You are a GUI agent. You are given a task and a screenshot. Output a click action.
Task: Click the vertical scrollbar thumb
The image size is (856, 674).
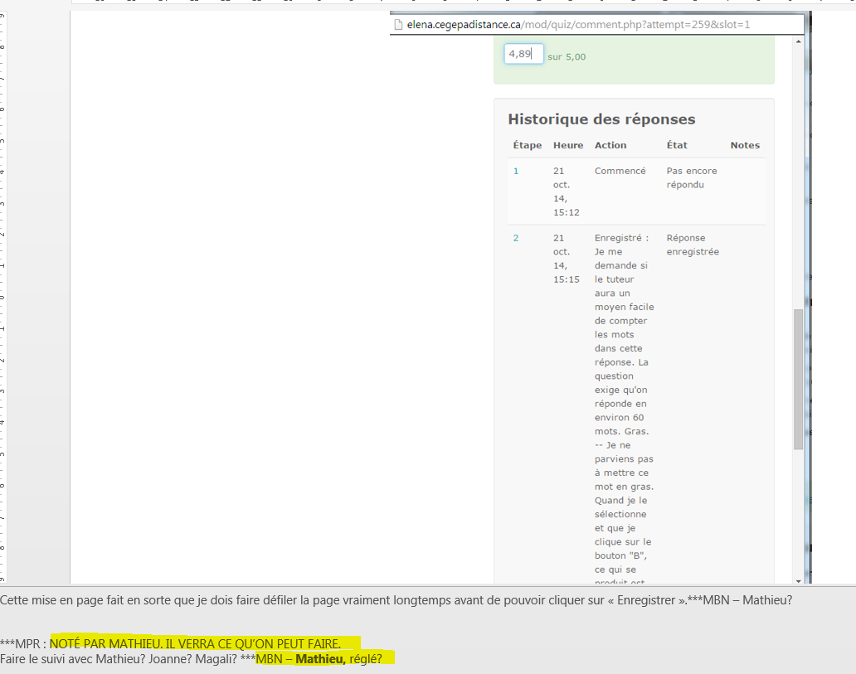pyautogui.click(x=798, y=379)
